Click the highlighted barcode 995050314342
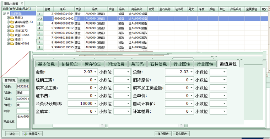Viewport: 270px width, 139px height. [x=64, y=18]
